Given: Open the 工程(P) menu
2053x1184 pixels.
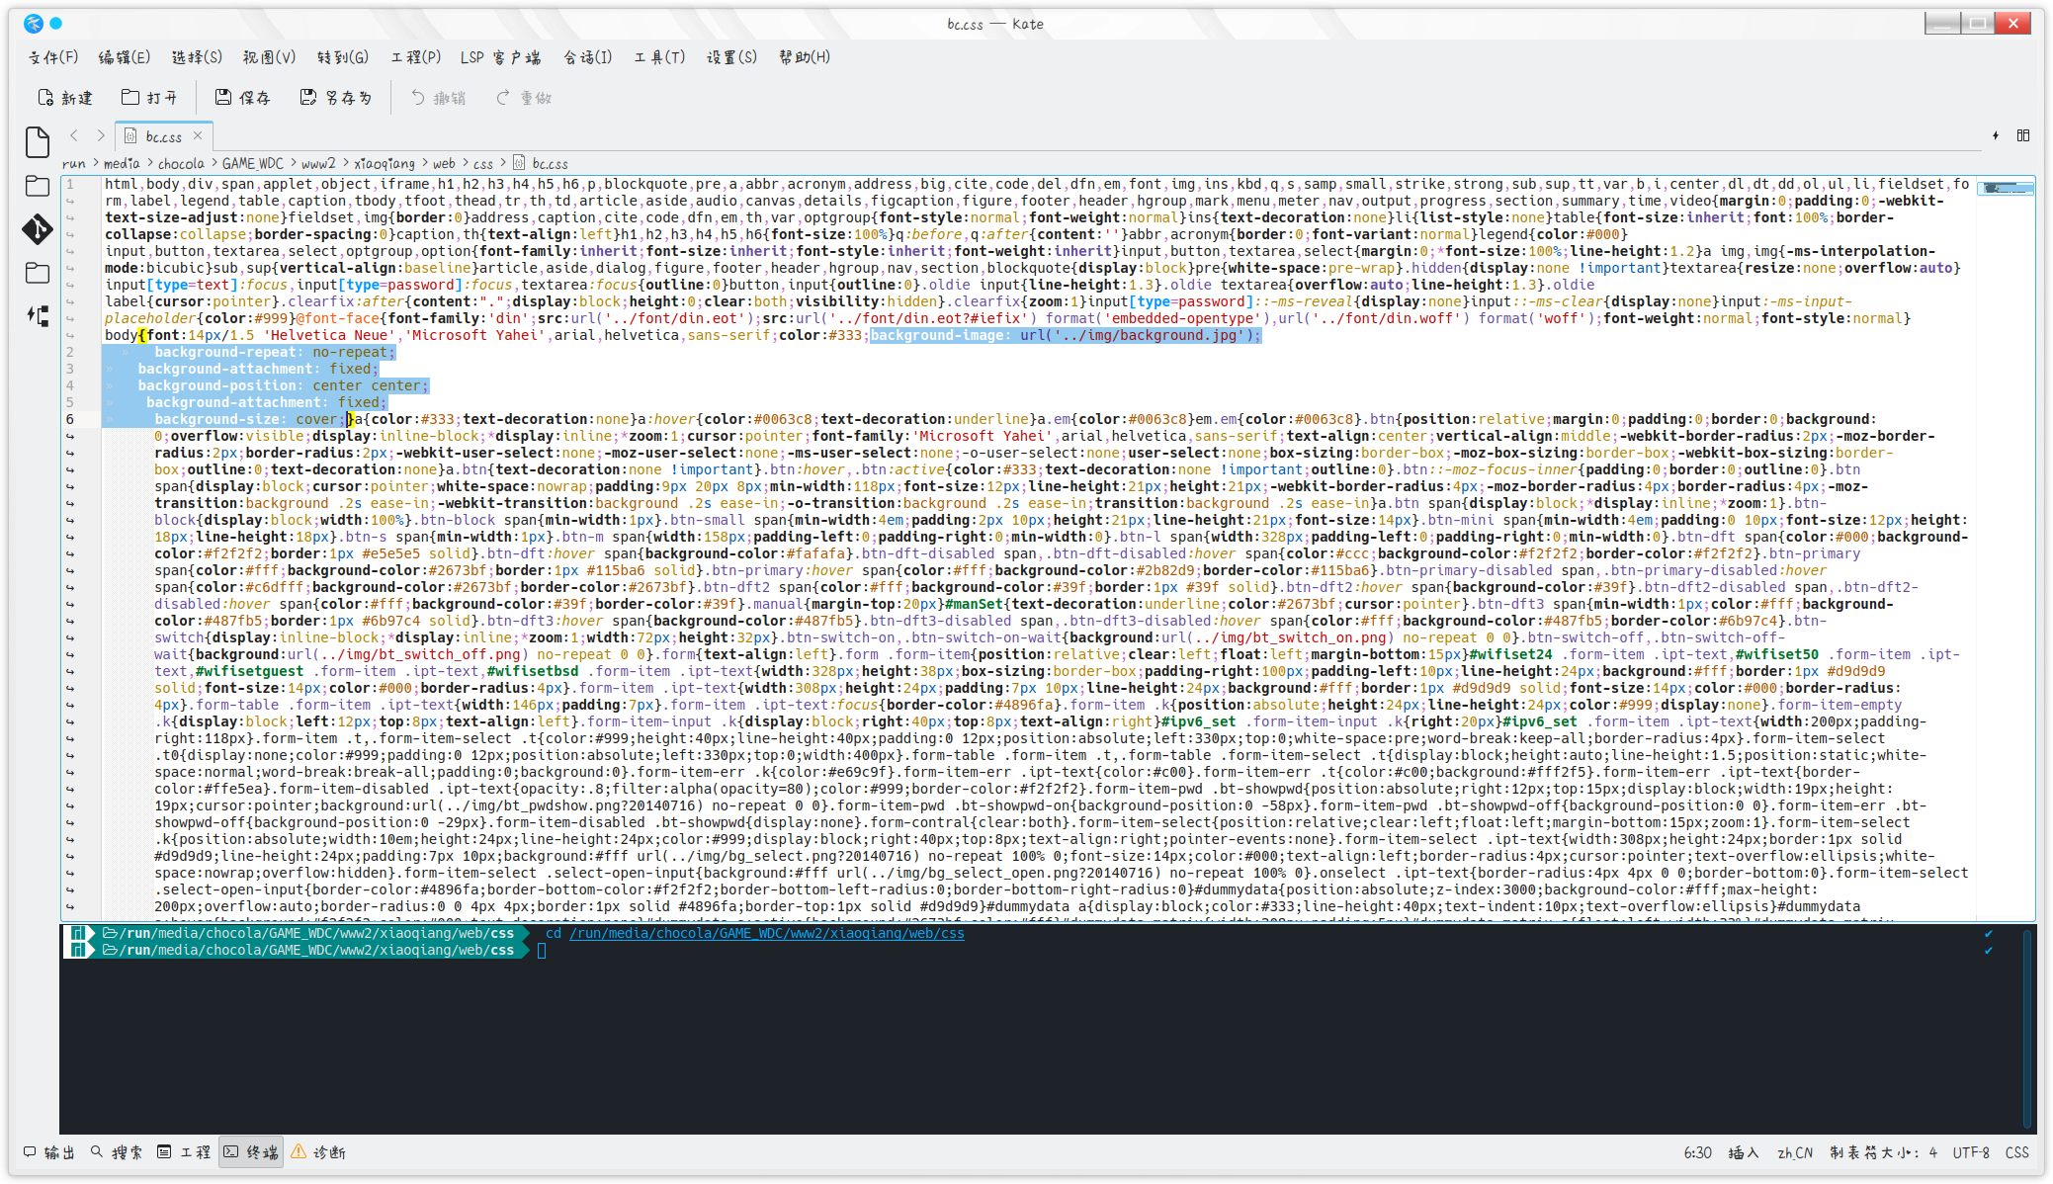Looking at the screenshot, I should [415, 57].
